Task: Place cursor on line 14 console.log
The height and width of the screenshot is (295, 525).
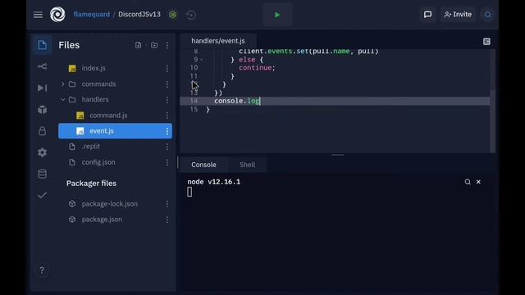Action: [237, 101]
